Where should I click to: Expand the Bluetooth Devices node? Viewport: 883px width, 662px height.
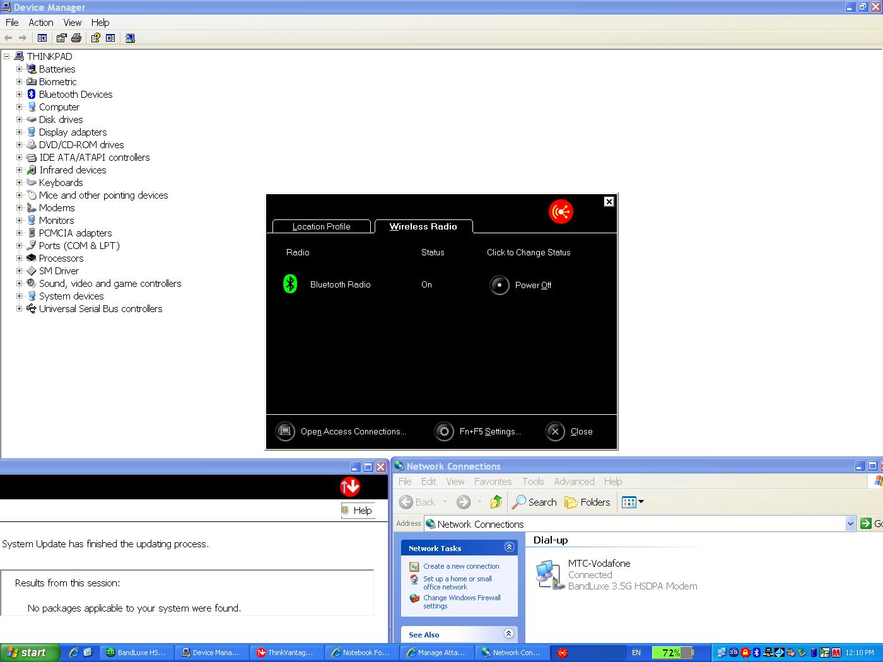pyautogui.click(x=19, y=95)
